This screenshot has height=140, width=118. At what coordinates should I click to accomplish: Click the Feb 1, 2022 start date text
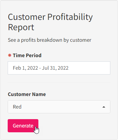[25, 68]
